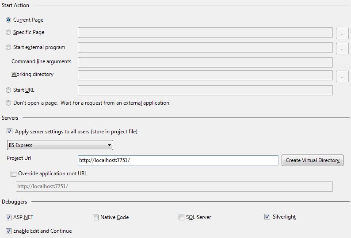Select the Current Page radio button

tap(8, 20)
